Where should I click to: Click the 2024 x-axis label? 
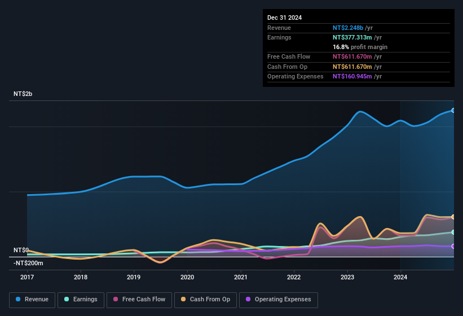[400, 277]
